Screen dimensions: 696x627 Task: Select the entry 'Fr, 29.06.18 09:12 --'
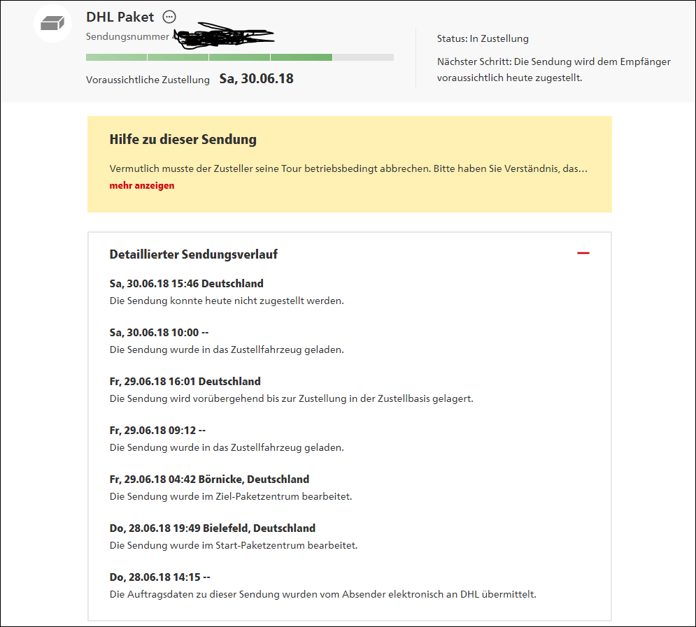157,430
